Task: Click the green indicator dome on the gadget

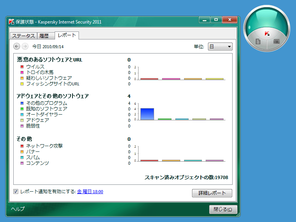Action: coord(267,19)
